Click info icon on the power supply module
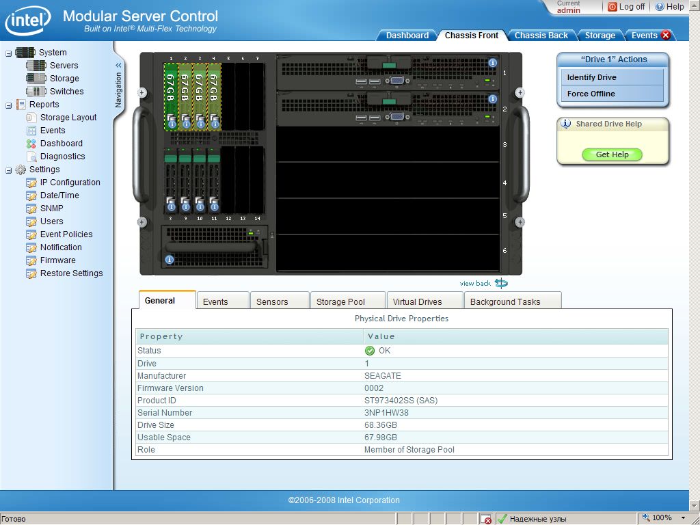This screenshot has height=525, width=700. pyautogui.click(x=170, y=260)
